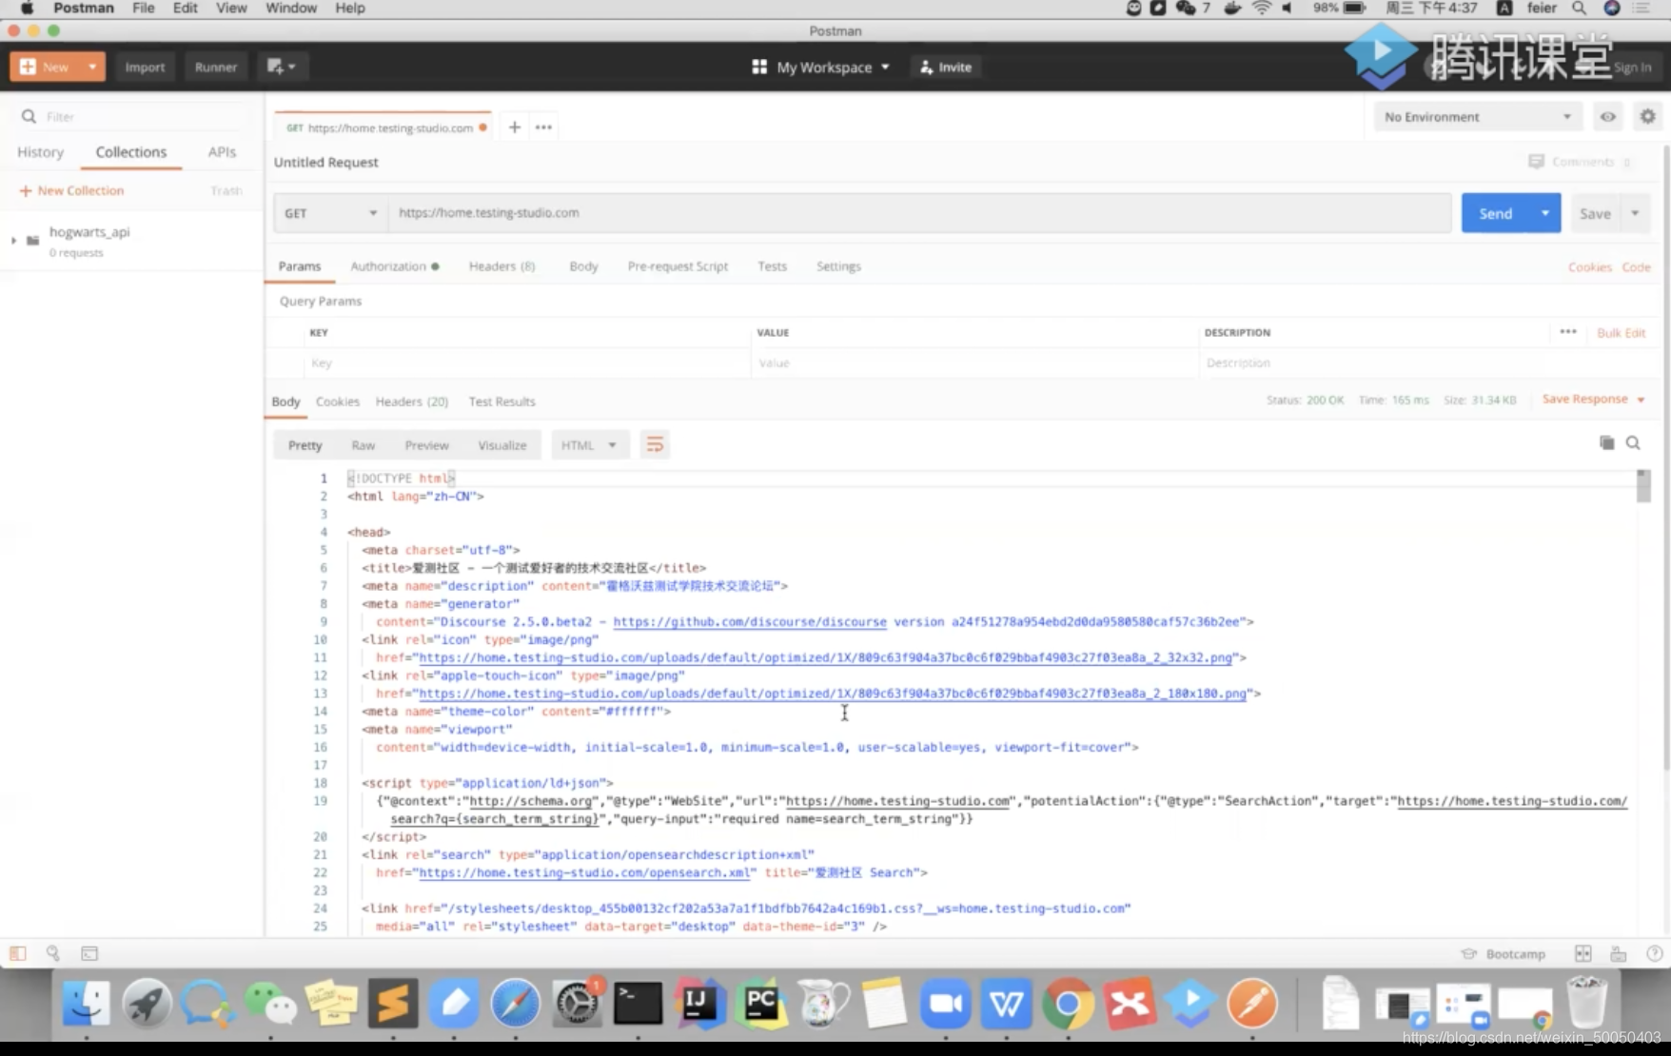Viewport: 1671px width, 1056px height.
Task: Select the Preview view mode
Action: click(x=426, y=445)
